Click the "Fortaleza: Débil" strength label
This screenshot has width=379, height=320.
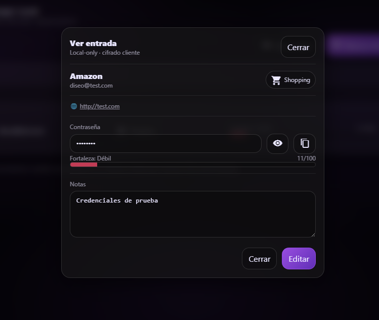click(x=91, y=158)
